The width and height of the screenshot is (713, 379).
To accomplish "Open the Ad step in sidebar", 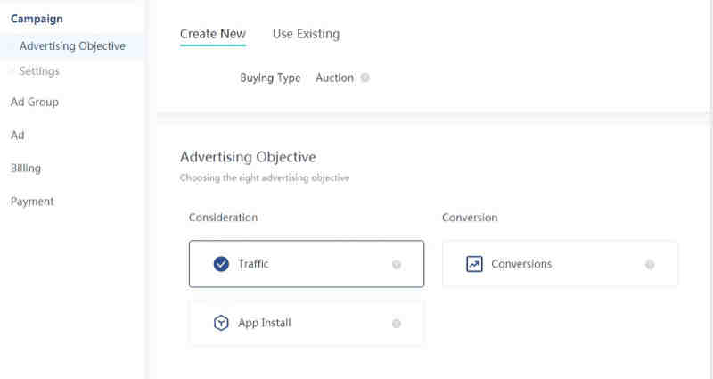I will tap(17, 136).
